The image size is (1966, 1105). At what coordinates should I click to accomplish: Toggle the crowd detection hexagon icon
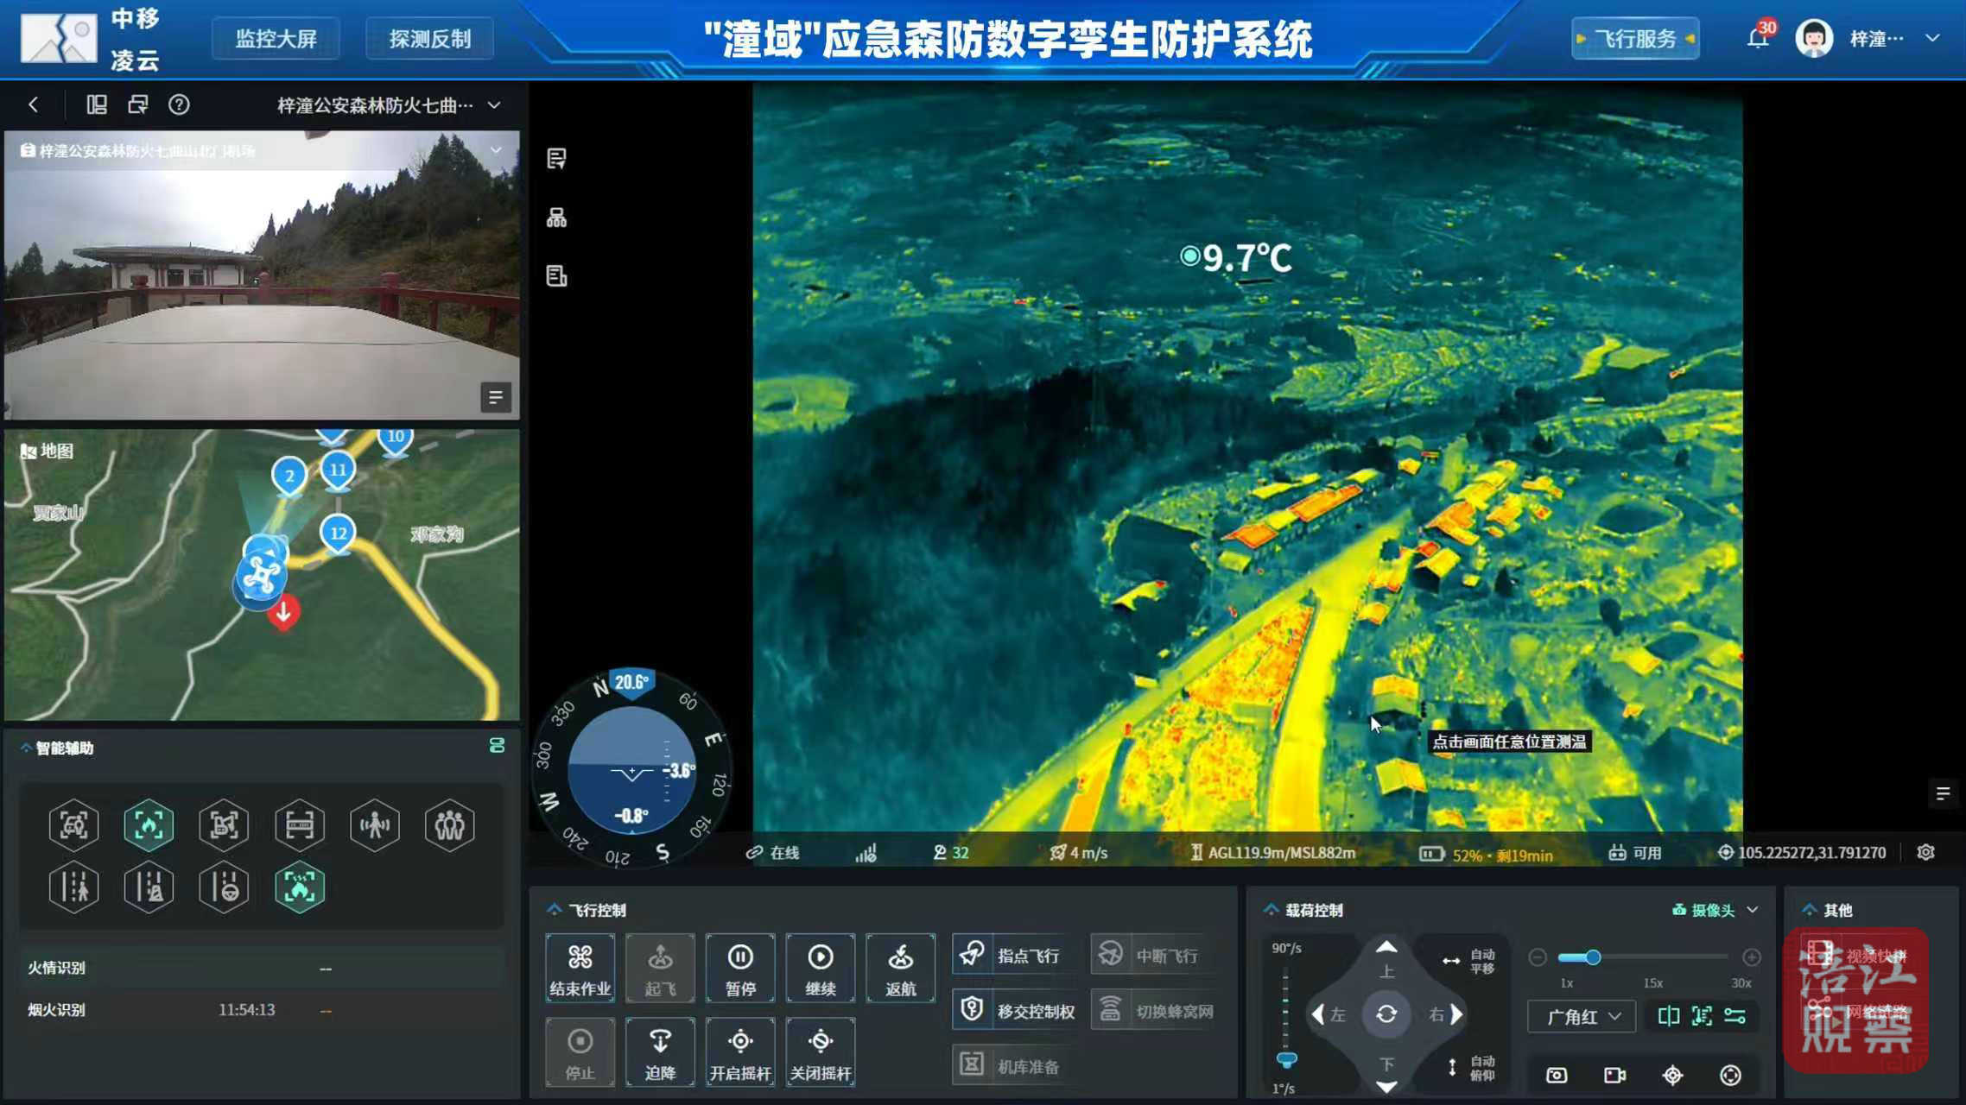point(449,826)
